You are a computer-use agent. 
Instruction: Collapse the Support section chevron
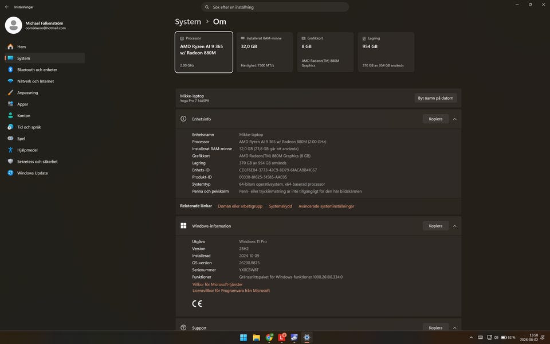(x=454, y=328)
